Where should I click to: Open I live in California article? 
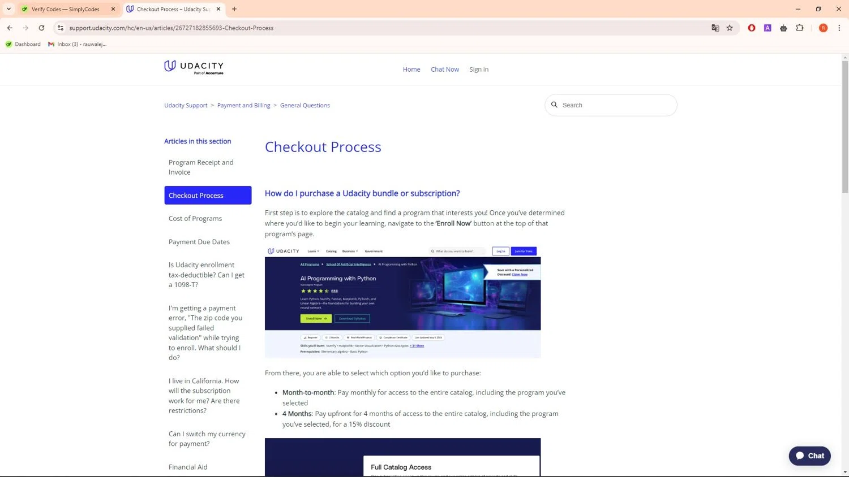(208, 396)
